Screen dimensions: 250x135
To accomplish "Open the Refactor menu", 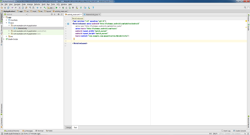I will pos(37,4).
